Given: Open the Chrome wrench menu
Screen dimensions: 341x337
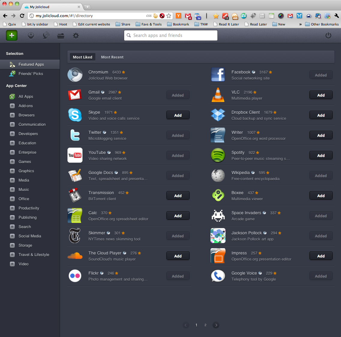Looking at the screenshot, I should pyautogui.click(x=337, y=16).
